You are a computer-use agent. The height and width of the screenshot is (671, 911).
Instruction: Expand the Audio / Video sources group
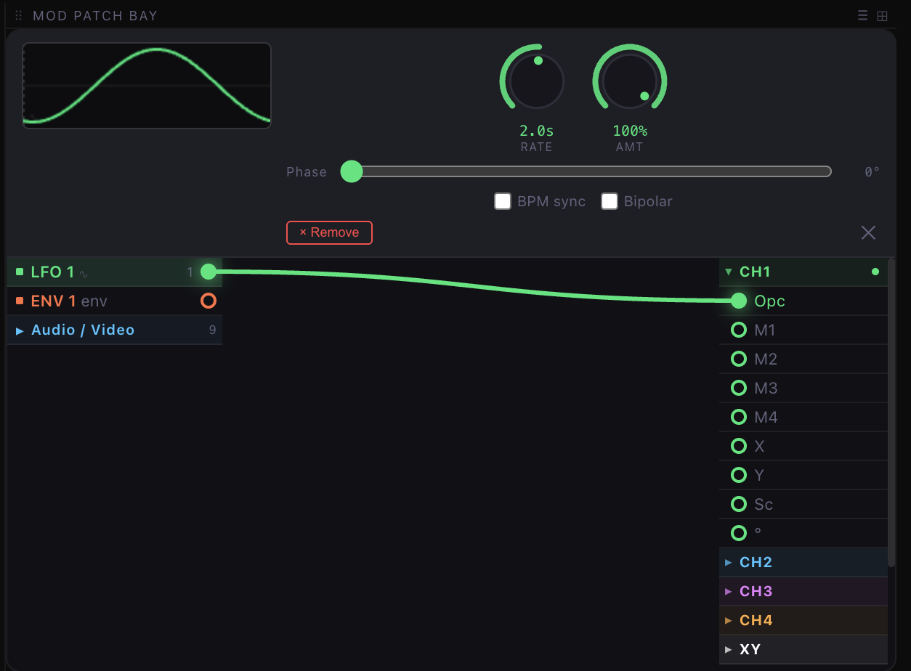20,330
